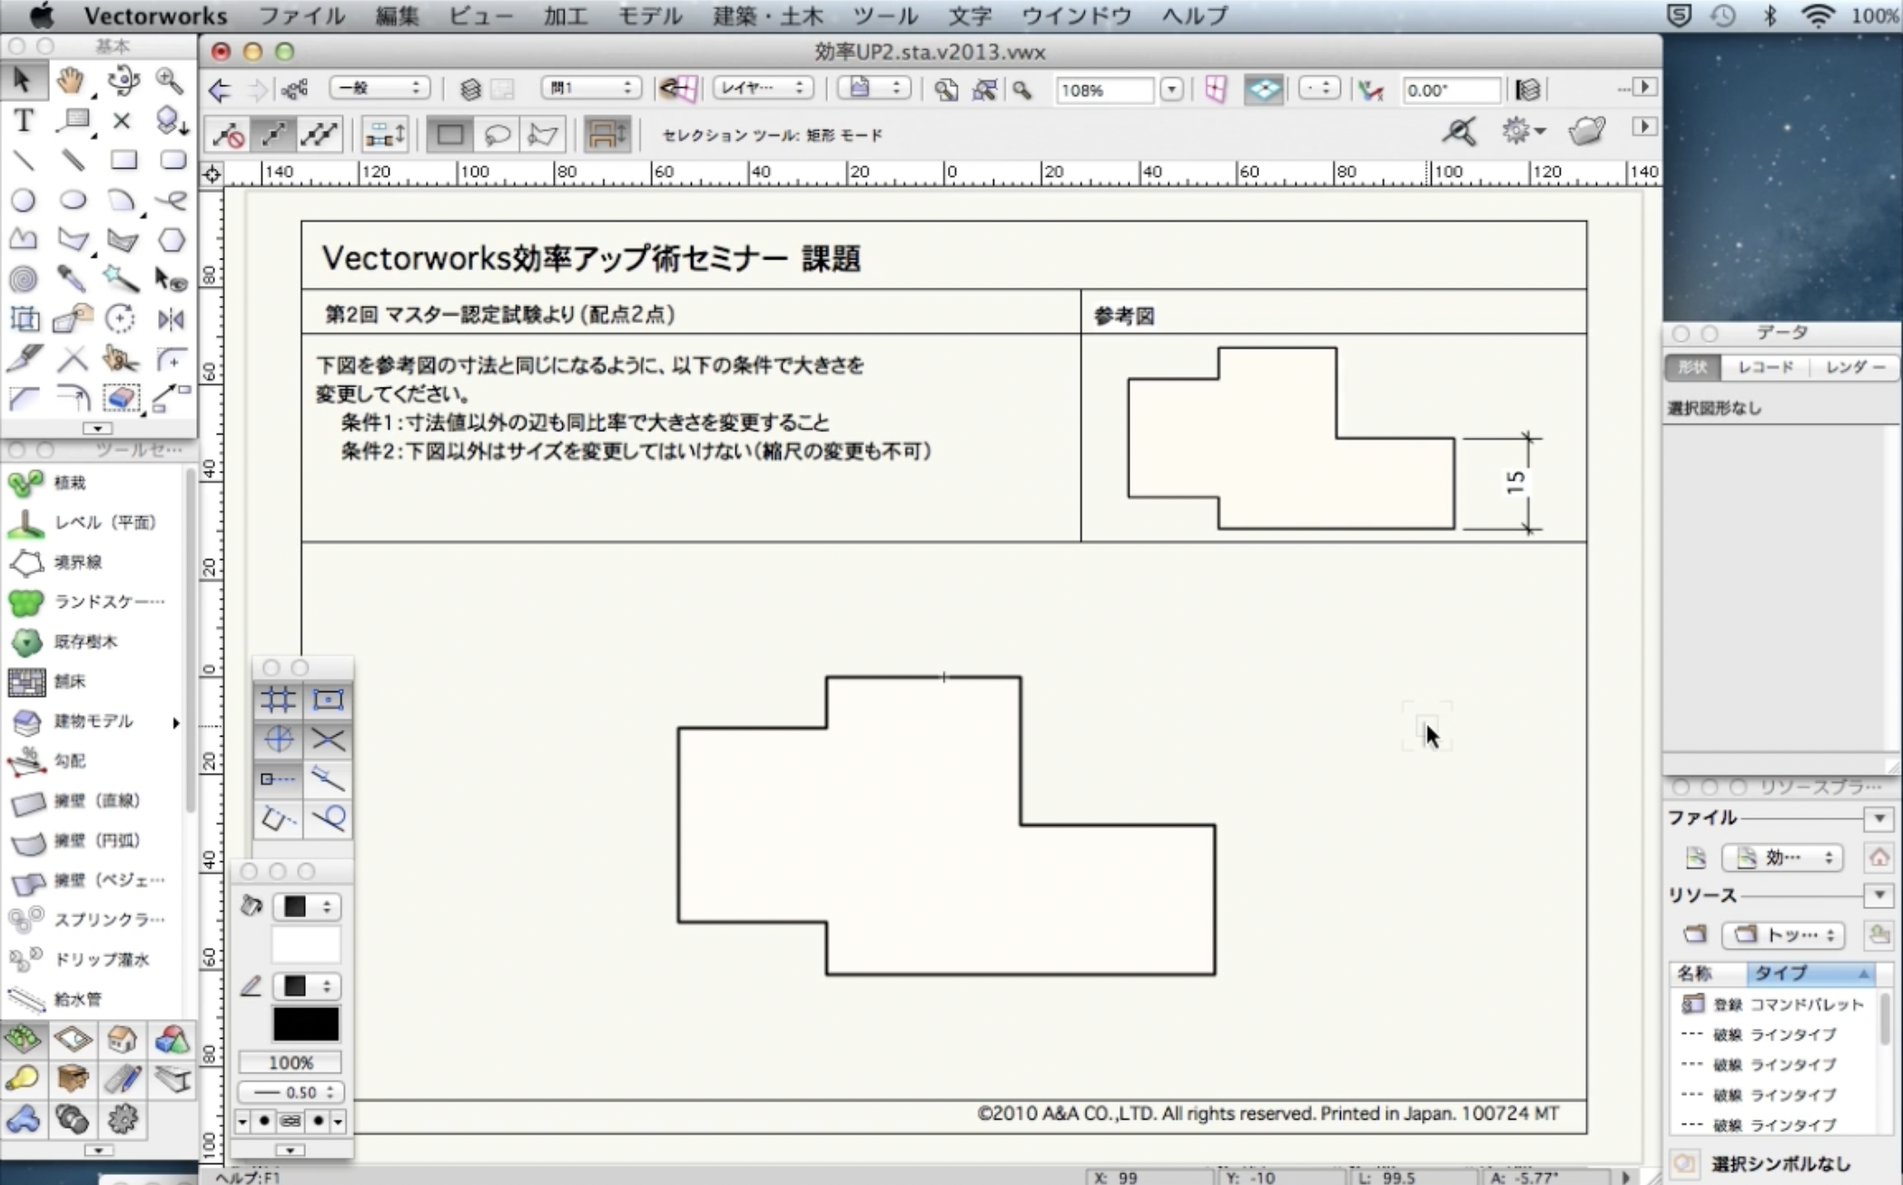Screen dimensions: 1903x1185
Task: Click the black pen color swatch
Action: pyautogui.click(x=306, y=1024)
